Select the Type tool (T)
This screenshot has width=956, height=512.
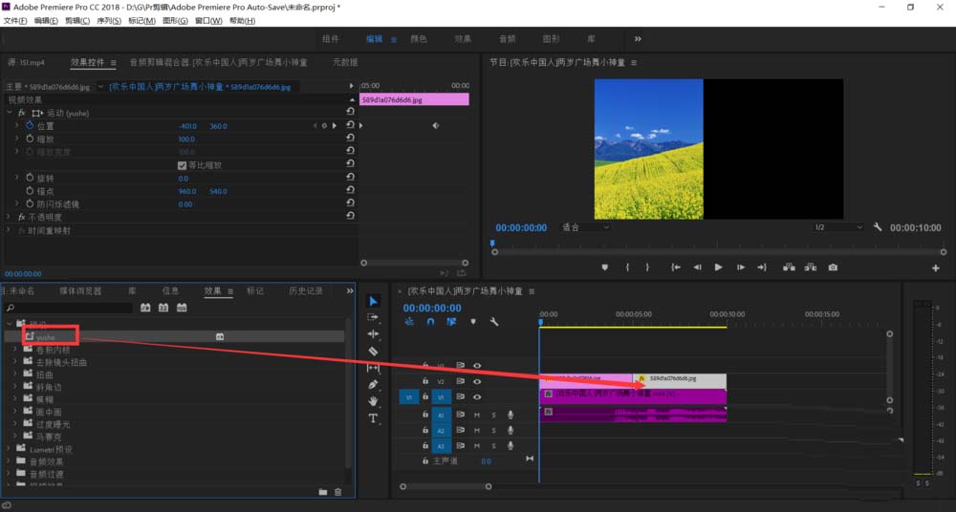(x=373, y=417)
